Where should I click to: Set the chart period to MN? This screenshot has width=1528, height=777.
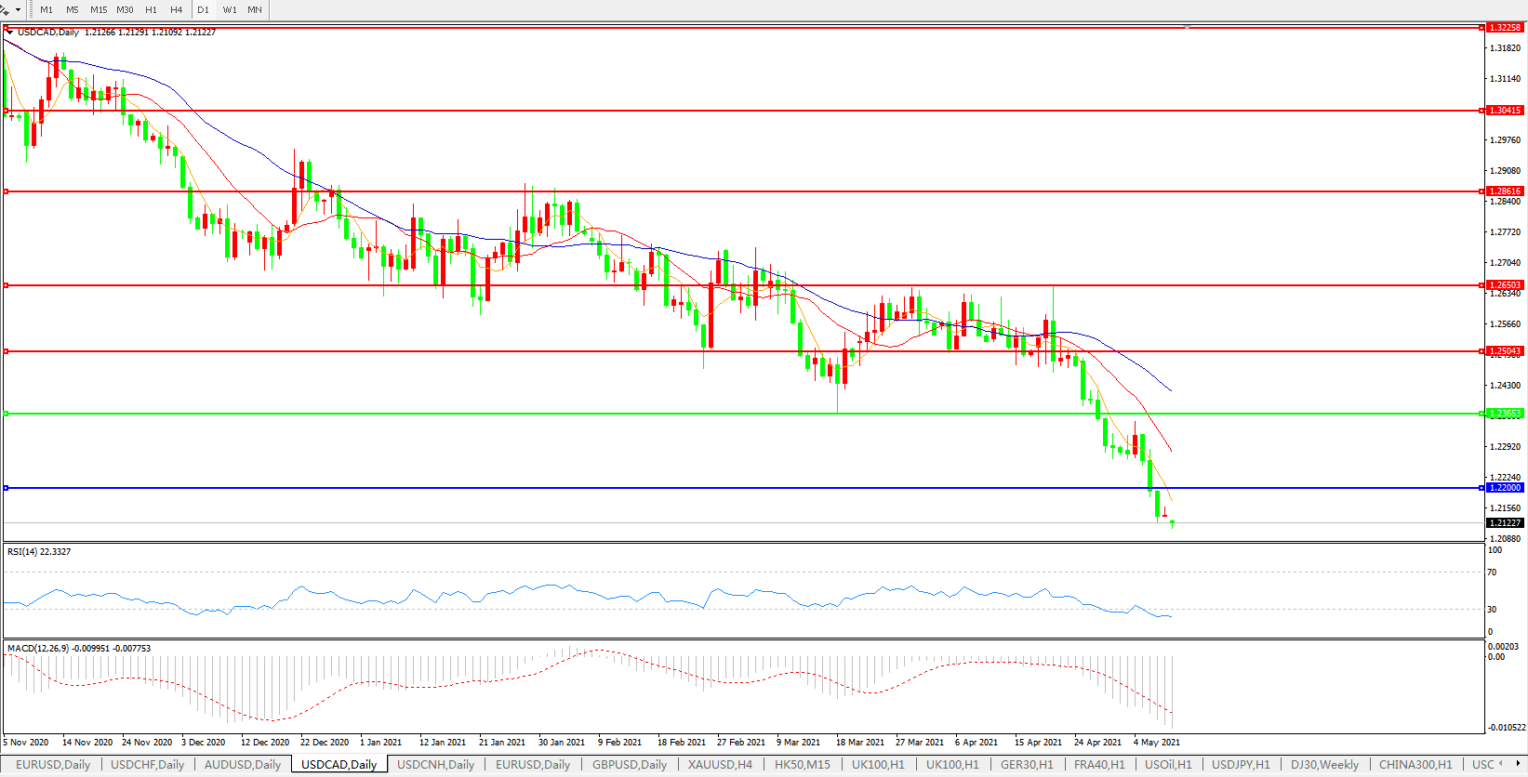[255, 10]
